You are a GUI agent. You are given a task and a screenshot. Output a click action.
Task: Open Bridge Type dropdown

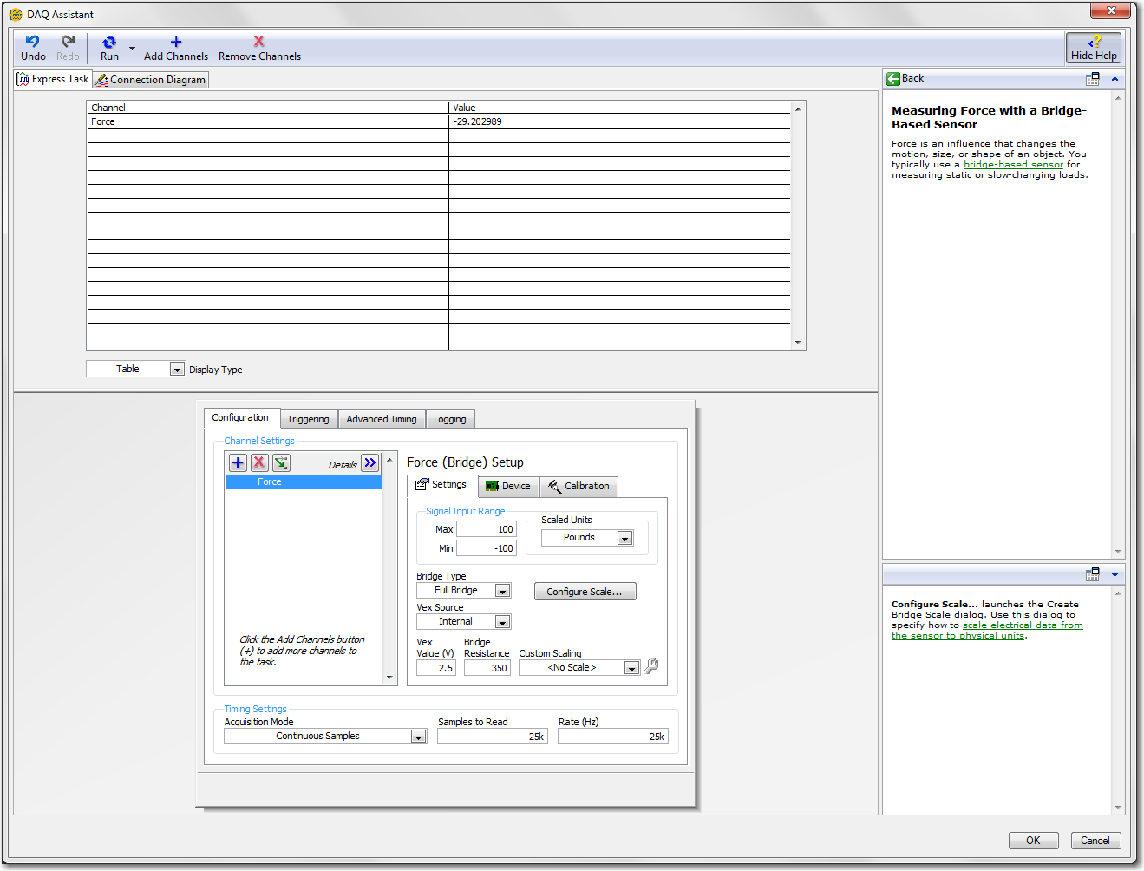point(502,591)
